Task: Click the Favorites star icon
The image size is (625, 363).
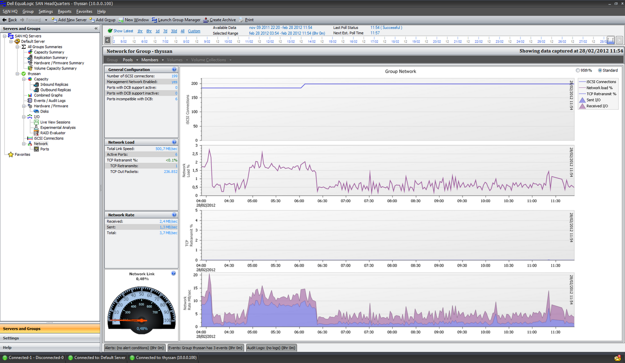Action: click(11, 155)
